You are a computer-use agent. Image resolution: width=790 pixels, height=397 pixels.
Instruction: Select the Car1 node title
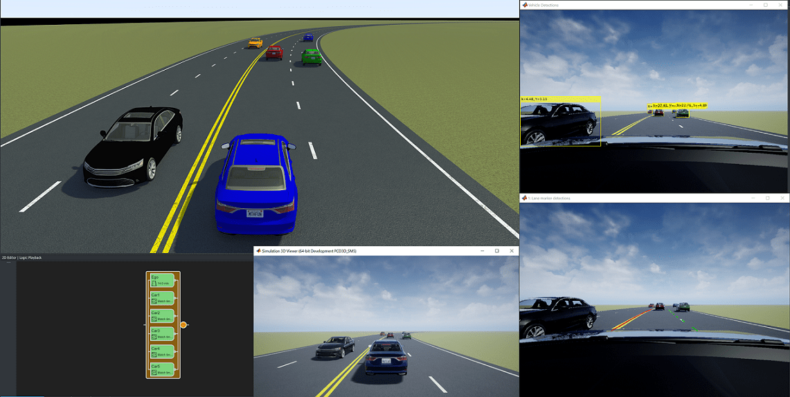156,295
